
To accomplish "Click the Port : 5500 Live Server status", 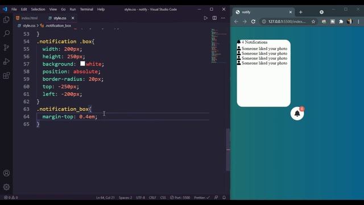I will point(180,198).
